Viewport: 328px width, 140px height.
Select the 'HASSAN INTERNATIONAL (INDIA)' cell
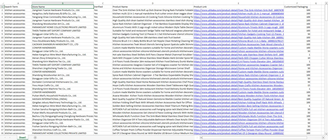[x=62, y=99]
